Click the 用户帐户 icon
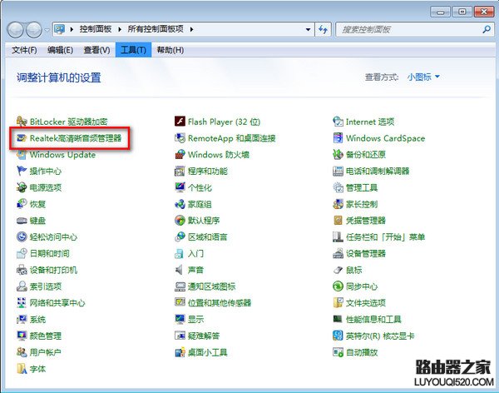This screenshot has height=393, width=499. point(22,352)
